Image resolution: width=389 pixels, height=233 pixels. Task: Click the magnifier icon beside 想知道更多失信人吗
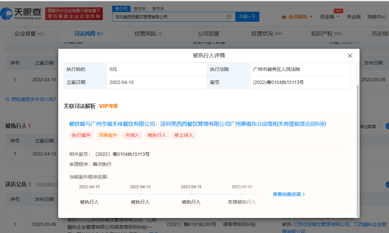point(7,100)
